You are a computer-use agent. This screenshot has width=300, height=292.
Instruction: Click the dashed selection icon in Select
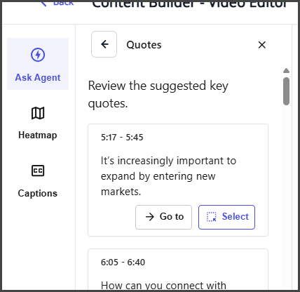[x=212, y=217]
